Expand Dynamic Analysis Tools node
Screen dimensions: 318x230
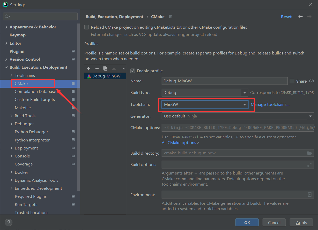coord(11,180)
